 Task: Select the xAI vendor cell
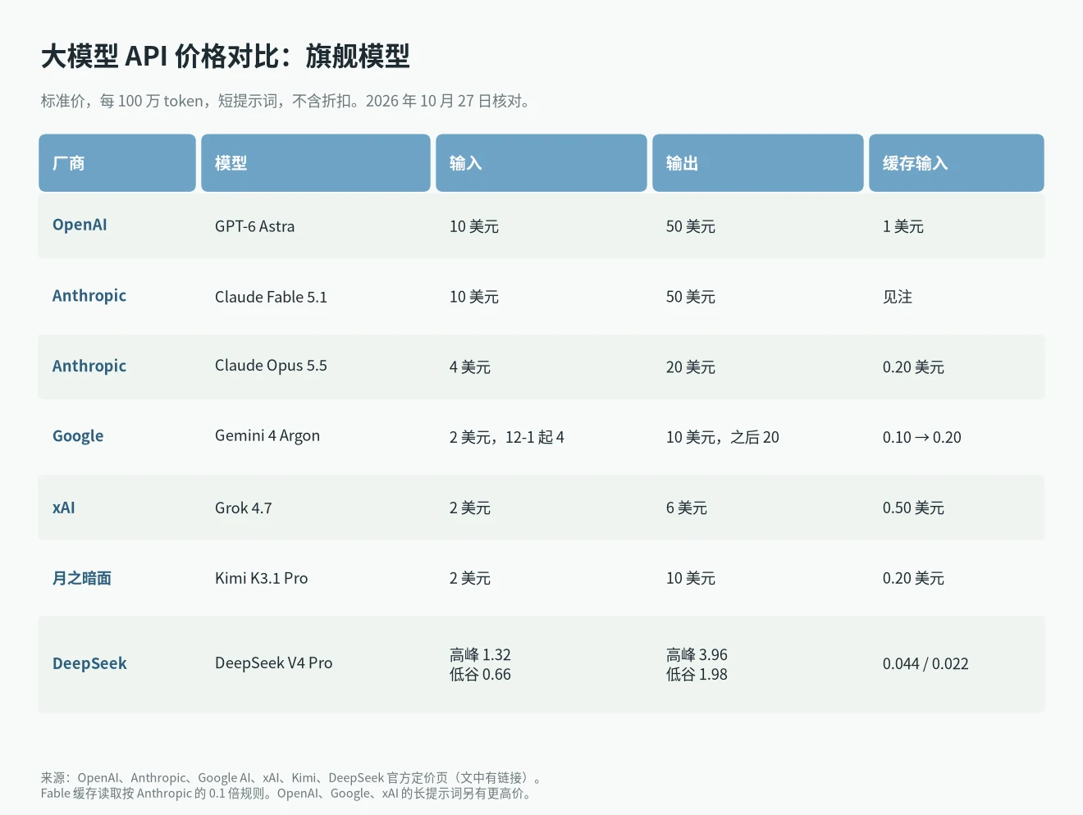[63, 508]
